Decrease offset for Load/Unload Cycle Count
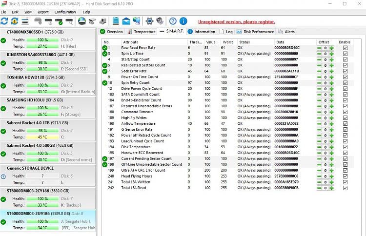Image resolution: width=366 pixels, height=236 pixels. coord(319,141)
